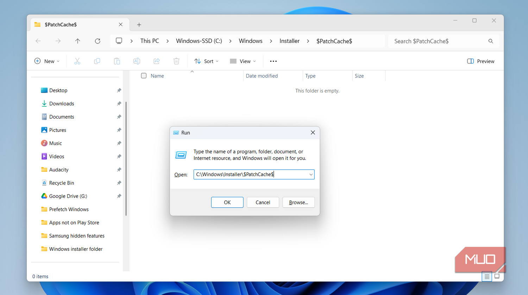528x295 pixels.
Task: Navigate to Windows-SSD (C:) breadcrumb
Action: (x=199, y=41)
